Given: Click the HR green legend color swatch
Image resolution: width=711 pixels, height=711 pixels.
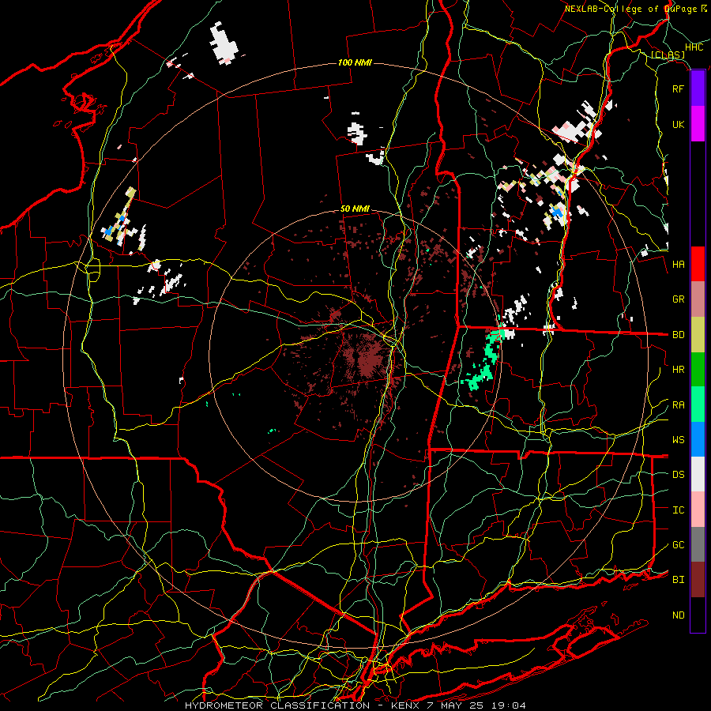Looking at the screenshot, I should pyautogui.click(x=698, y=370).
